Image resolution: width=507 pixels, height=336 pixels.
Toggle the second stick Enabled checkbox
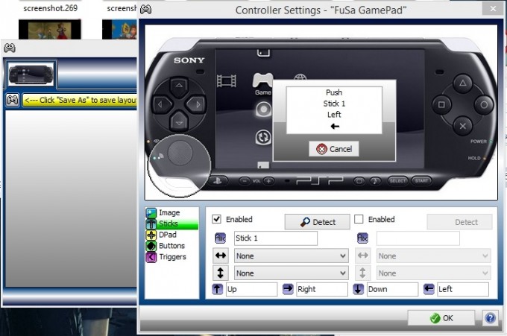359,219
